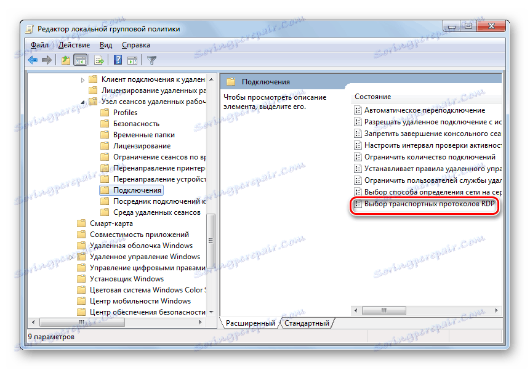This screenshot has width=530, height=370.
Task: Click the Export list toolbar icon
Action: (99, 60)
